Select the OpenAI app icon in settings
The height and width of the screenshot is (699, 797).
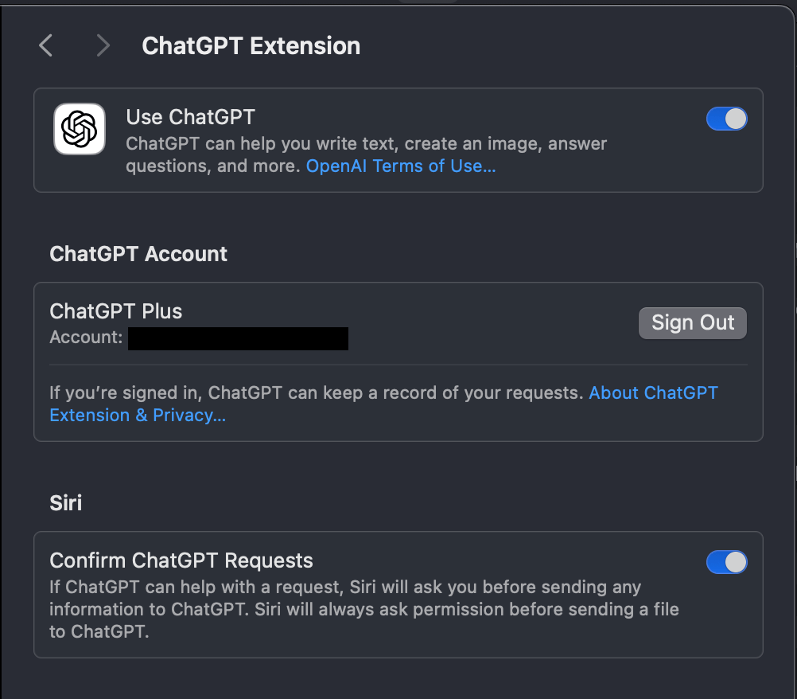[79, 128]
